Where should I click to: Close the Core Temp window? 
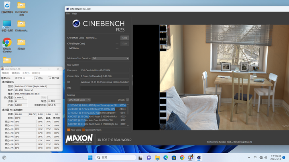point(58,69)
